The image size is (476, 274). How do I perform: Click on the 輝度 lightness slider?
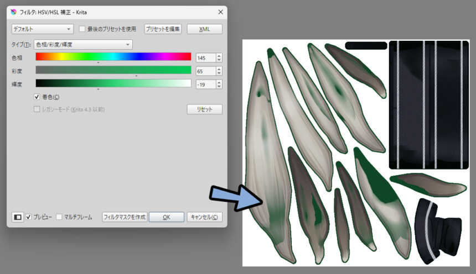click(x=113, y=83)
